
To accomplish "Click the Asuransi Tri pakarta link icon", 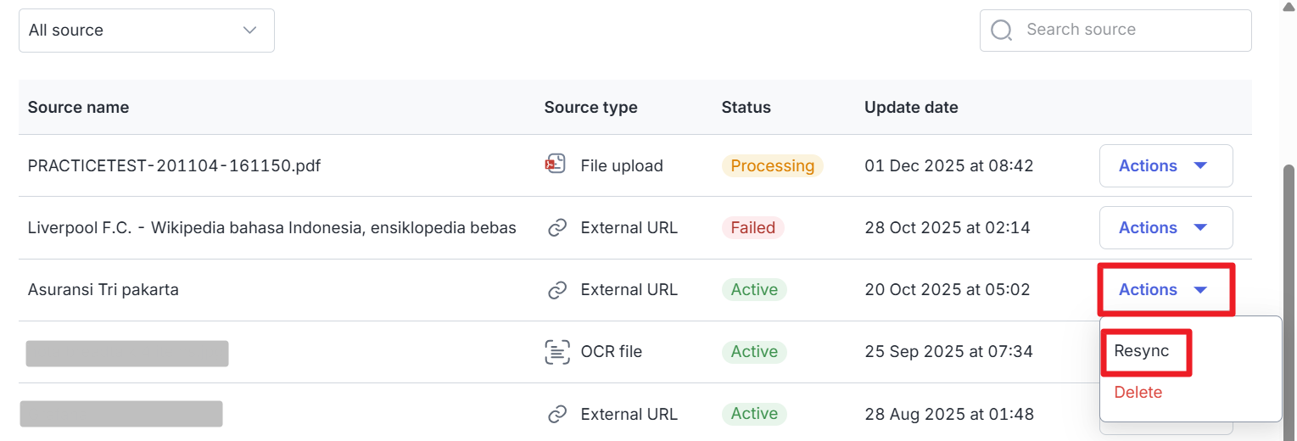I will click(x=557, y=290).
